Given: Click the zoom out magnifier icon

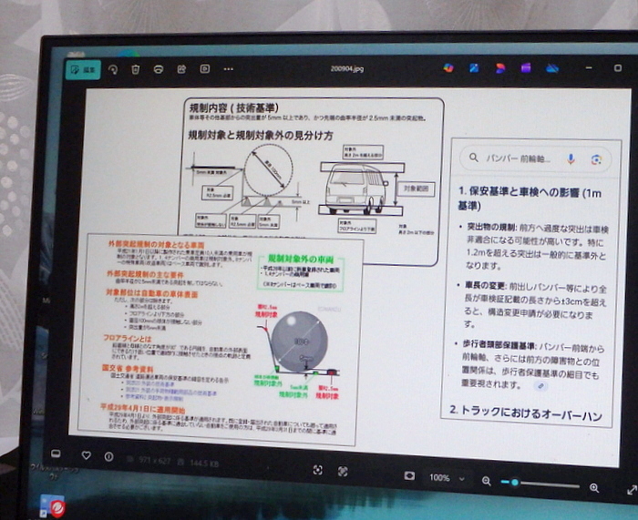Looking at the screenshot, I should pos(486,481).
